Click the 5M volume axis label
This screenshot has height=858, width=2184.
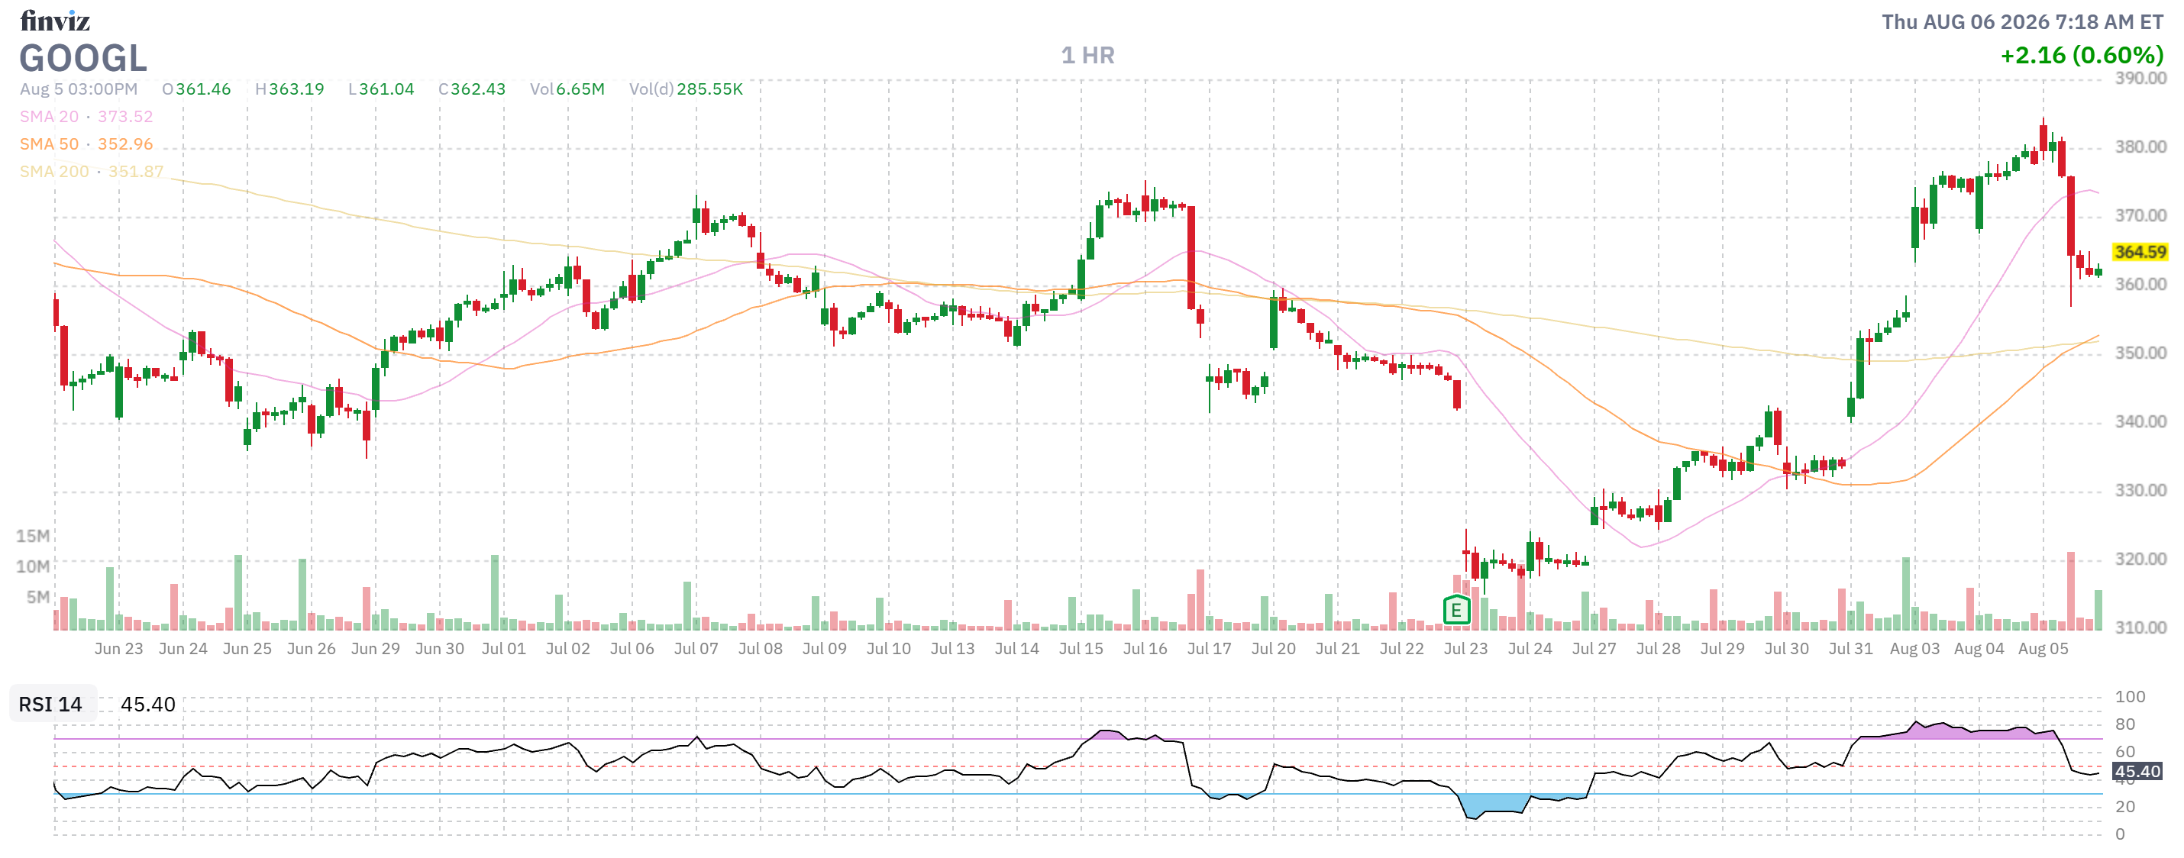click(x=37, y=597)
